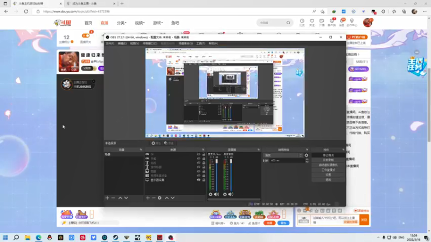431x242 pixels.
Task: Click the taskbar search icon
Action: [x=16, y=237]
